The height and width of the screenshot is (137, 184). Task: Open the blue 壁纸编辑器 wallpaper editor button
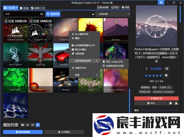pyautogui.click(x=23, y=132)
